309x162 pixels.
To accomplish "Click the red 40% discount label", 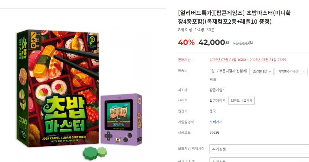I will (x=186, y=42).
